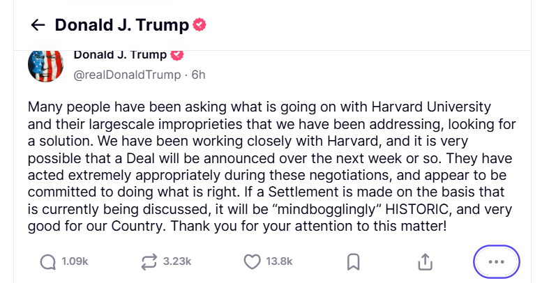Toggle the ReTruth repost arrows icon
The height and width of the screenshot is (283, 549).
click(149, 262)
